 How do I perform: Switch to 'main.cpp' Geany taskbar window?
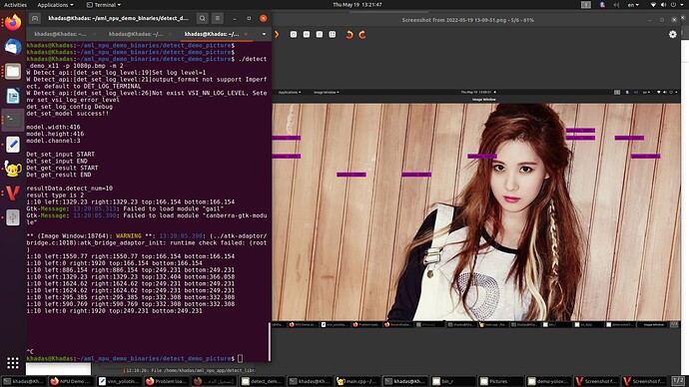357,381
